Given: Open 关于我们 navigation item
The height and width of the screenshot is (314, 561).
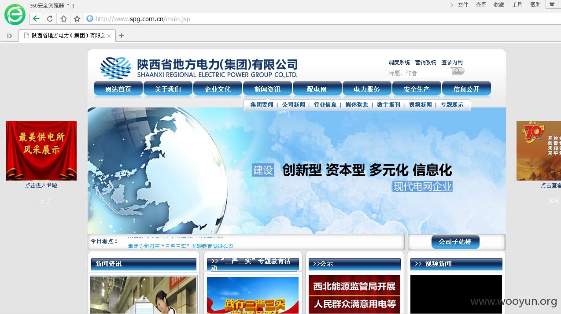Looking at the screenshot, I should [x=168, y=89].
